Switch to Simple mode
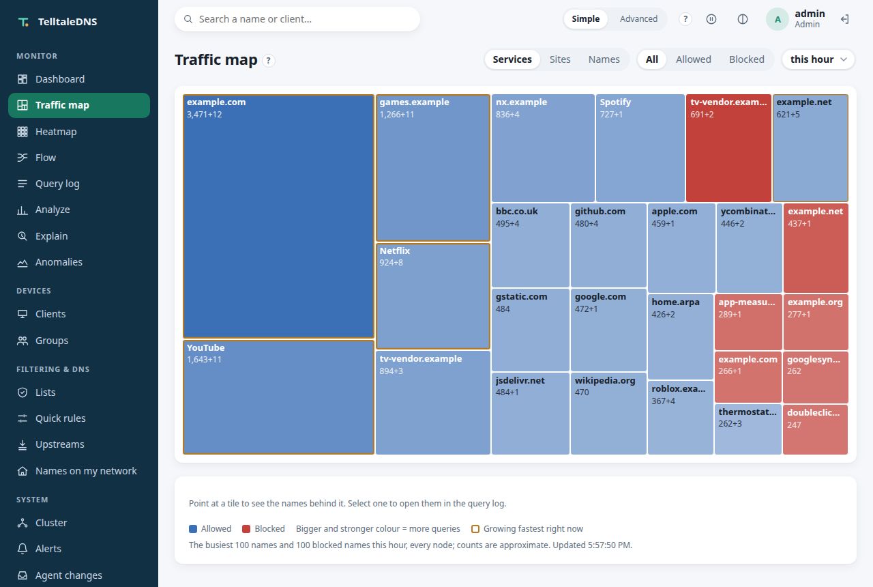The width and height of the screenshot is (873, 587). (x=585, y=19)
